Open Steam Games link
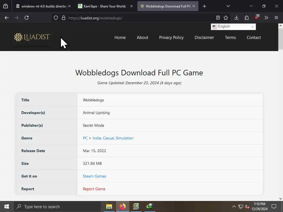 coord(95,176)
